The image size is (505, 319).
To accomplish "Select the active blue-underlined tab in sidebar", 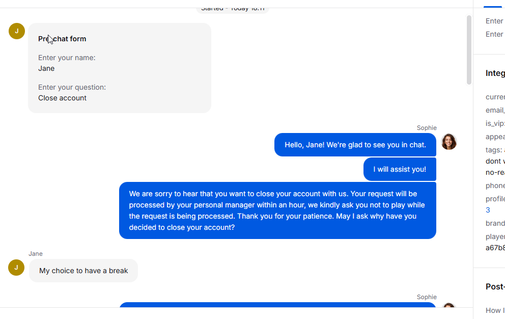I will (493, 7).
